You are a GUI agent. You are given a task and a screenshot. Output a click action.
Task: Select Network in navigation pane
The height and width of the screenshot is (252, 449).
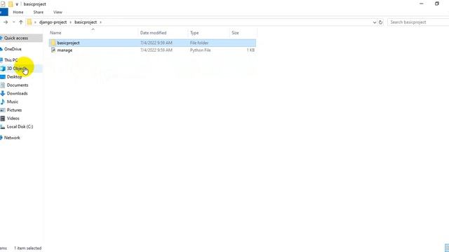12,138
